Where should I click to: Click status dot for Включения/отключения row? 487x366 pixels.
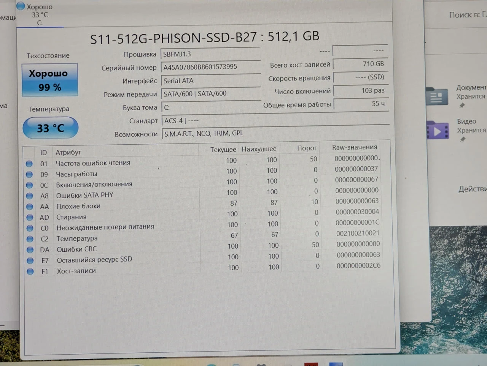click(29, 185)
